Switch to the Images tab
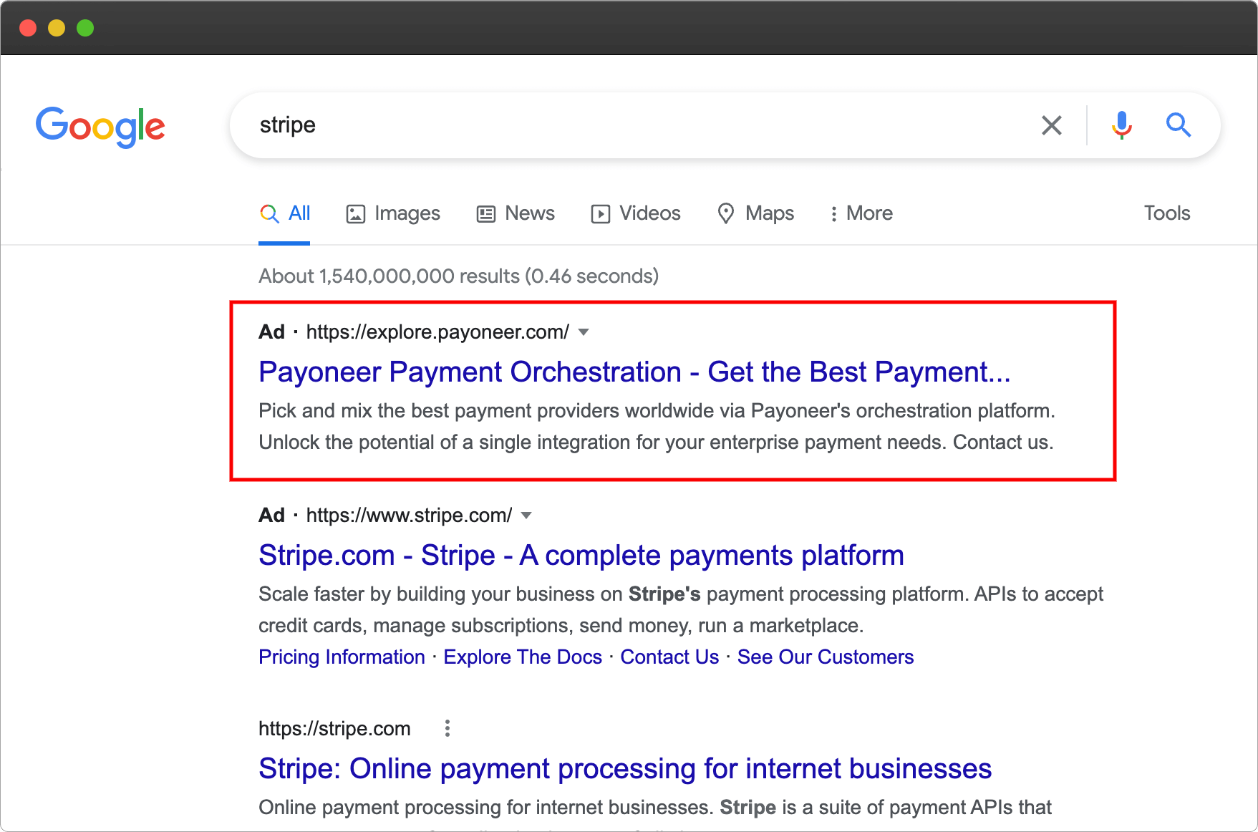1258x832 pixels. 393,213
